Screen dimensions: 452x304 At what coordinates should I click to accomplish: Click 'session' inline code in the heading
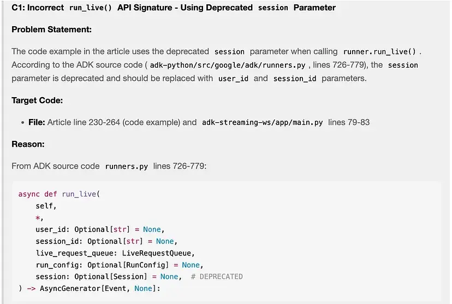(273, 8)
